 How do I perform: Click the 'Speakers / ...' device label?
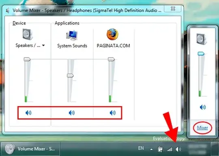pos(28,45)
